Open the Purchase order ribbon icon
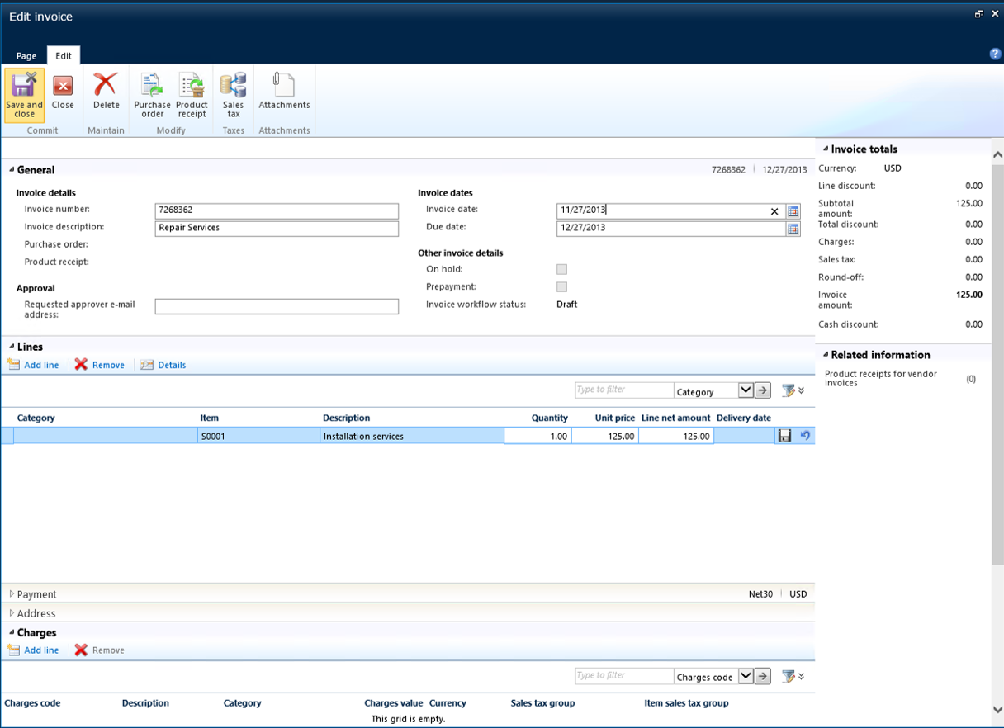 152,95
